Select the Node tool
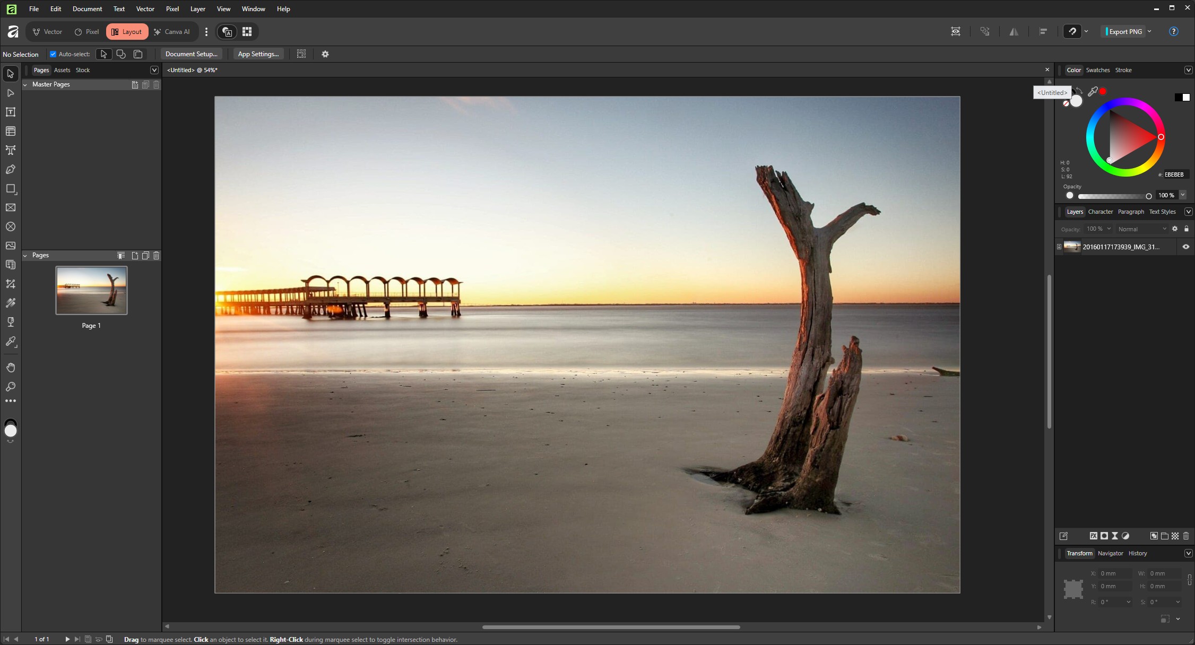The height and width of the screenshot is (645, 1195). 11,93
